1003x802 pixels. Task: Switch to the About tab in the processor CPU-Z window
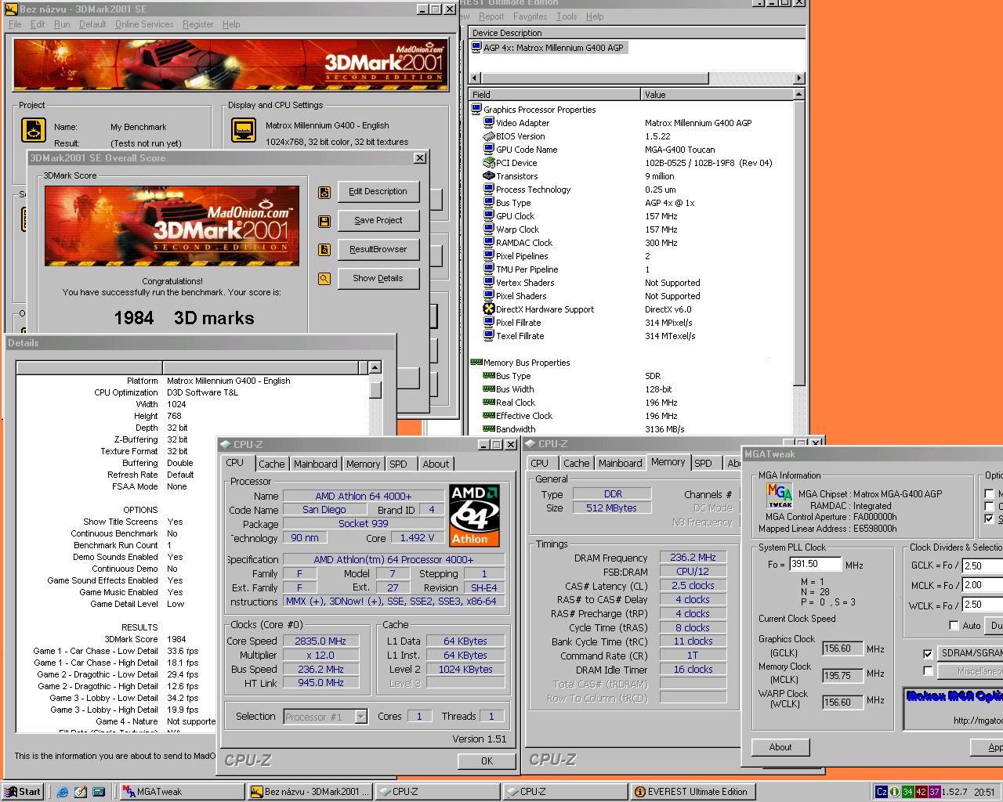click(x=436, y=464)
